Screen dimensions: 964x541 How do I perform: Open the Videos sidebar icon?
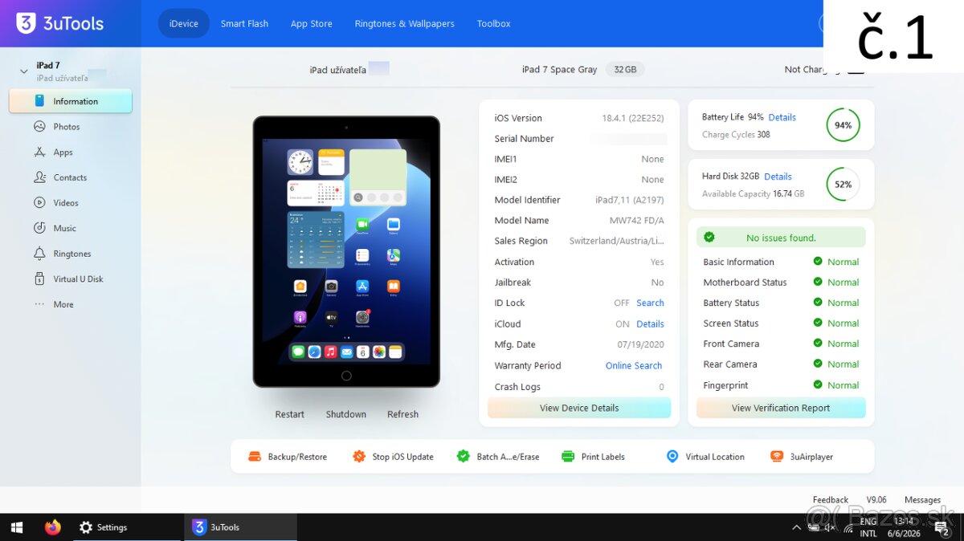click(39, 203)
